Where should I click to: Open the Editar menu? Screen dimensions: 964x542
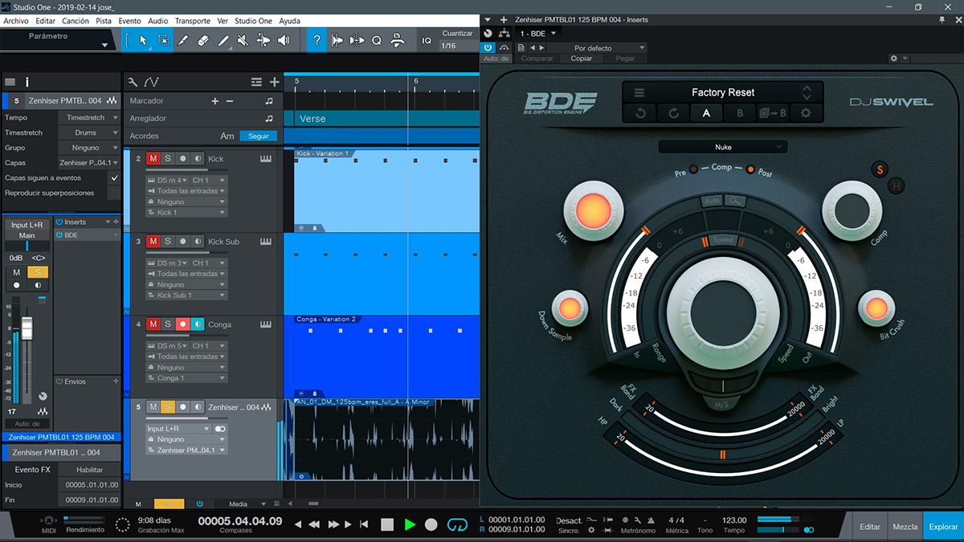pyautogui.click(x=46, y=21)
